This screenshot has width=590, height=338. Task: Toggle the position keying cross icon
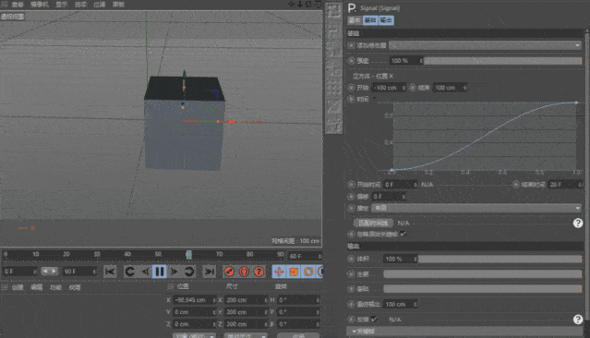point(279,272)
